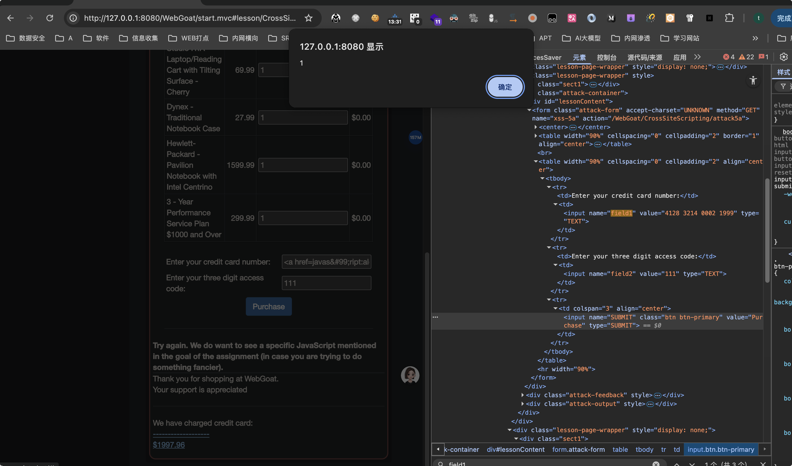
Task: Click the accessibility icon in the Elements panel
Action: pyautogui.click(x=753, y=81)
